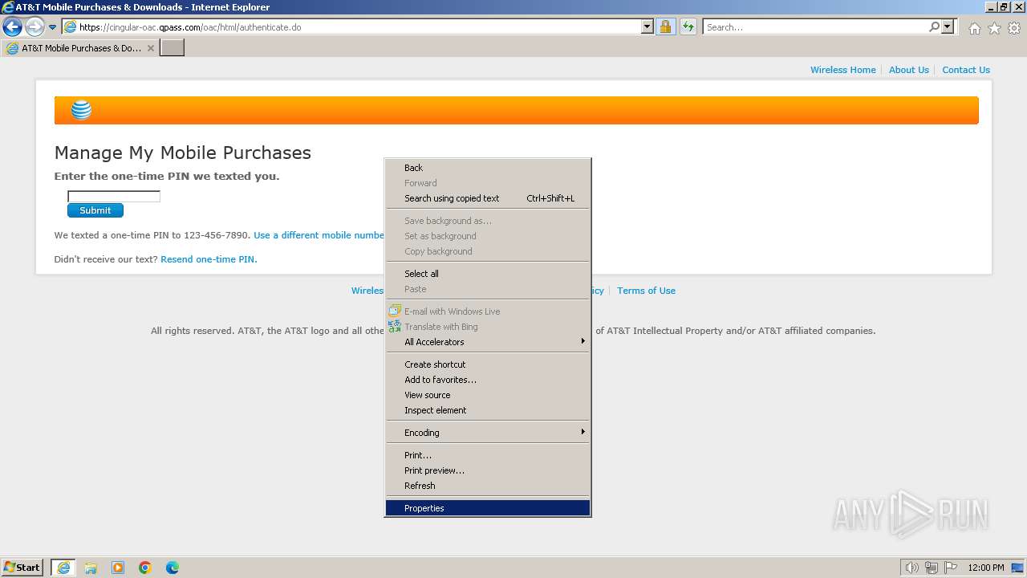The image size is (1027, 578).
Task: Click the AT&T globe logo
Action: pyautogui.click(x=81, y=110)
